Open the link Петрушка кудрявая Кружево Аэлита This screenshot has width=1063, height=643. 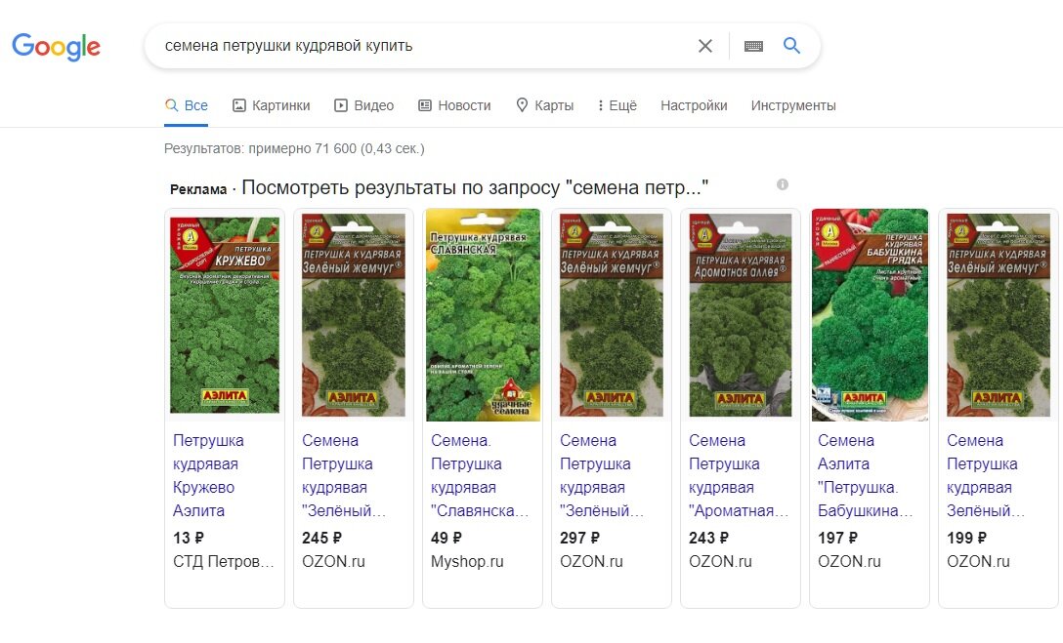click(x=205, y=475)
